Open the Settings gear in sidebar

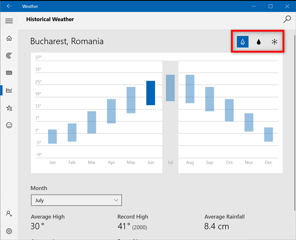click(x=9, y=231)
